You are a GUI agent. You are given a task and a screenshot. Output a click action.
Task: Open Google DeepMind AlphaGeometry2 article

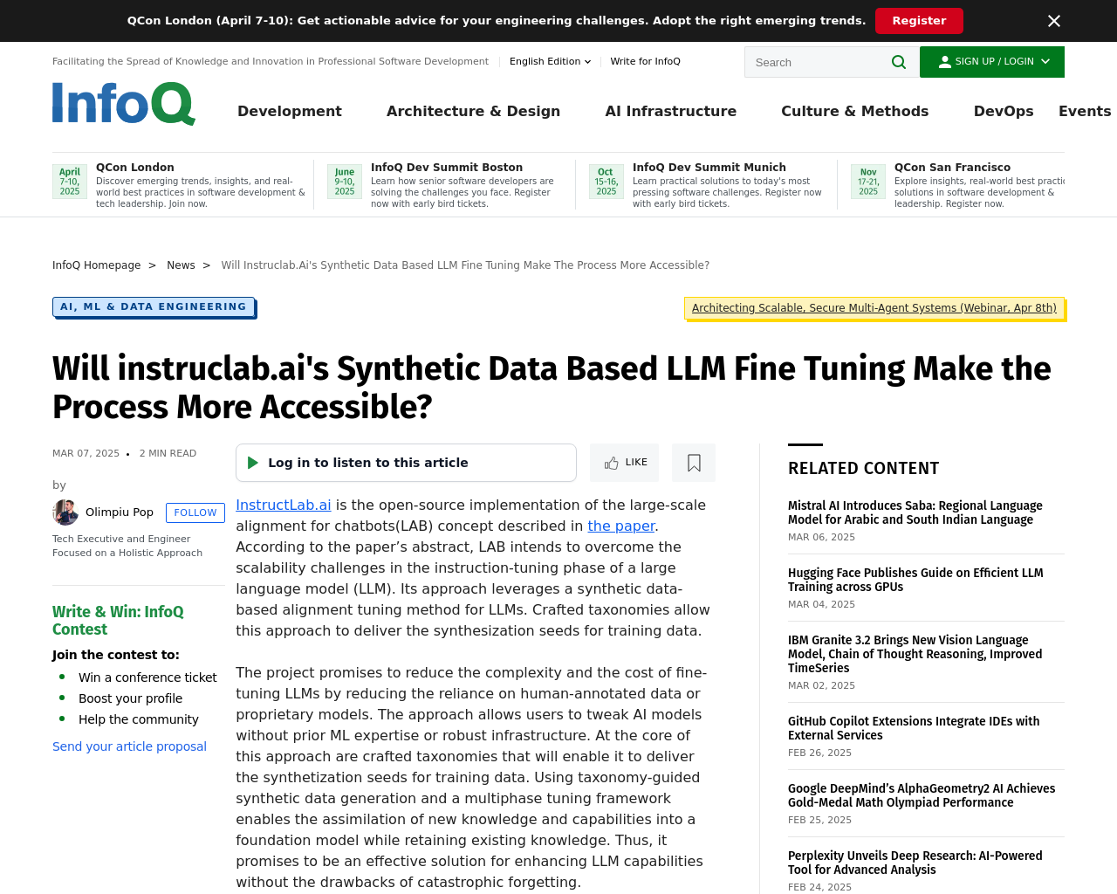[922, 795]
